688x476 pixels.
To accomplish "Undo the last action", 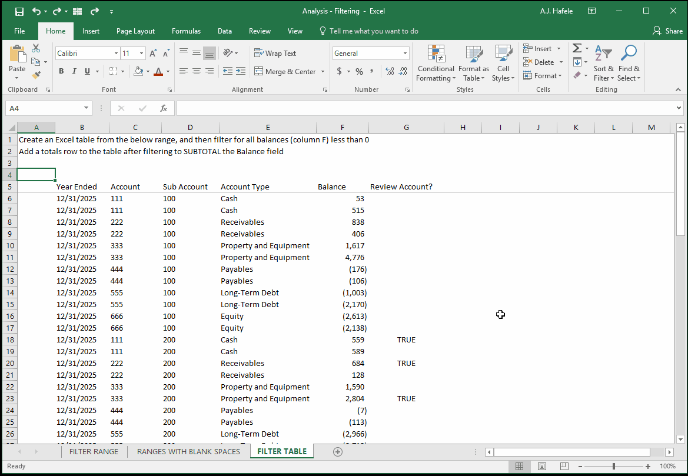I will (36, 11).
